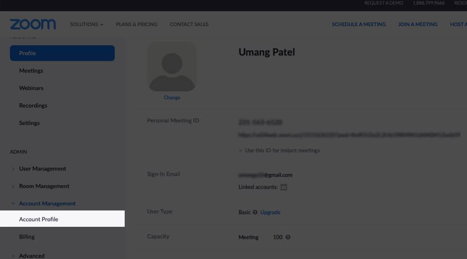The height and width of the screenshot is (259, 467).
Task: Click the linked accounts icon
Action: 284,187
